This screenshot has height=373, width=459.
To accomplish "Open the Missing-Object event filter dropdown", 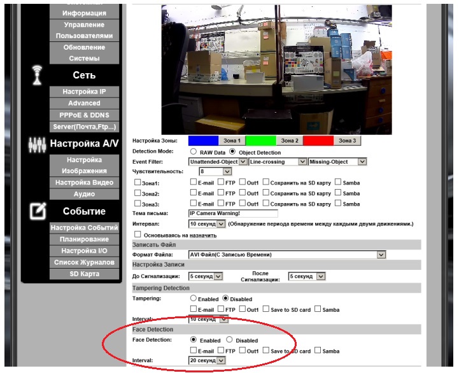I will point(337,162).
